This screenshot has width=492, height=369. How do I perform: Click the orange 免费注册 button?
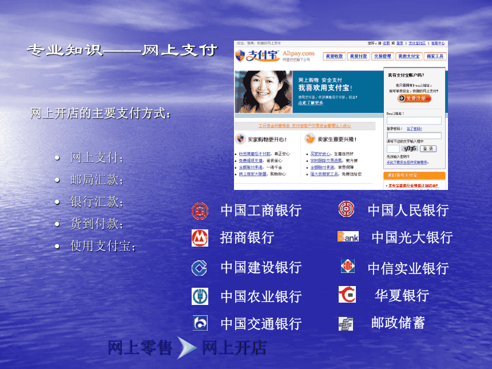414,100
